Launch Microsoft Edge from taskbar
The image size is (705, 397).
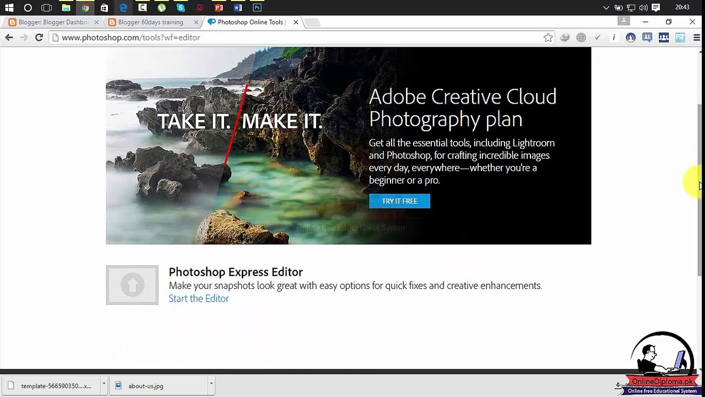click(x=123, y=8)
